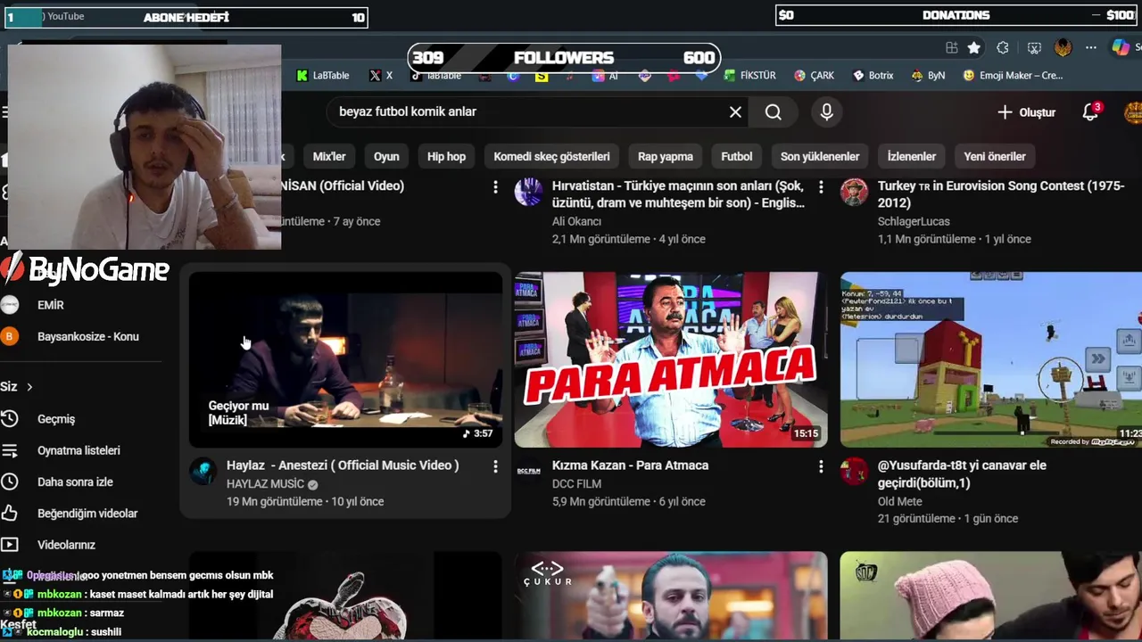Viewport: 1142px width, 642px height.
Task: Expand the Siz section chevron
Action: (x=29, y=387)
